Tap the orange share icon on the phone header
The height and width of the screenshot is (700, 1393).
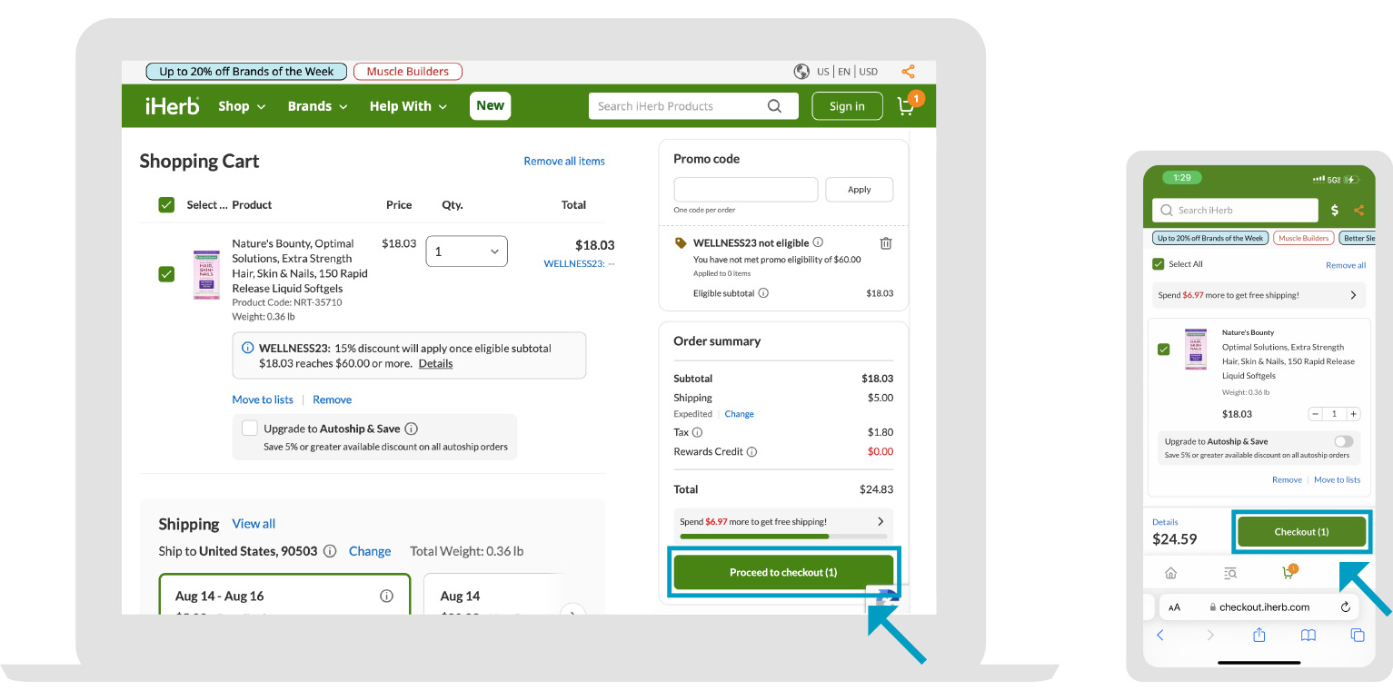(x=1358, y=210)
